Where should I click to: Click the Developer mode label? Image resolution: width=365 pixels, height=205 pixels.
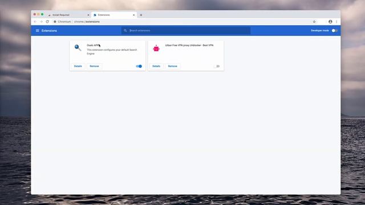coord(320,30)
